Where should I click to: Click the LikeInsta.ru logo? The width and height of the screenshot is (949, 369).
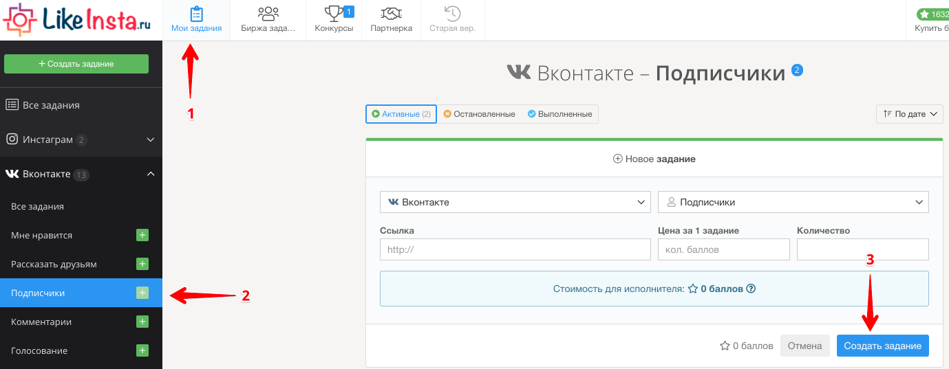77,19
